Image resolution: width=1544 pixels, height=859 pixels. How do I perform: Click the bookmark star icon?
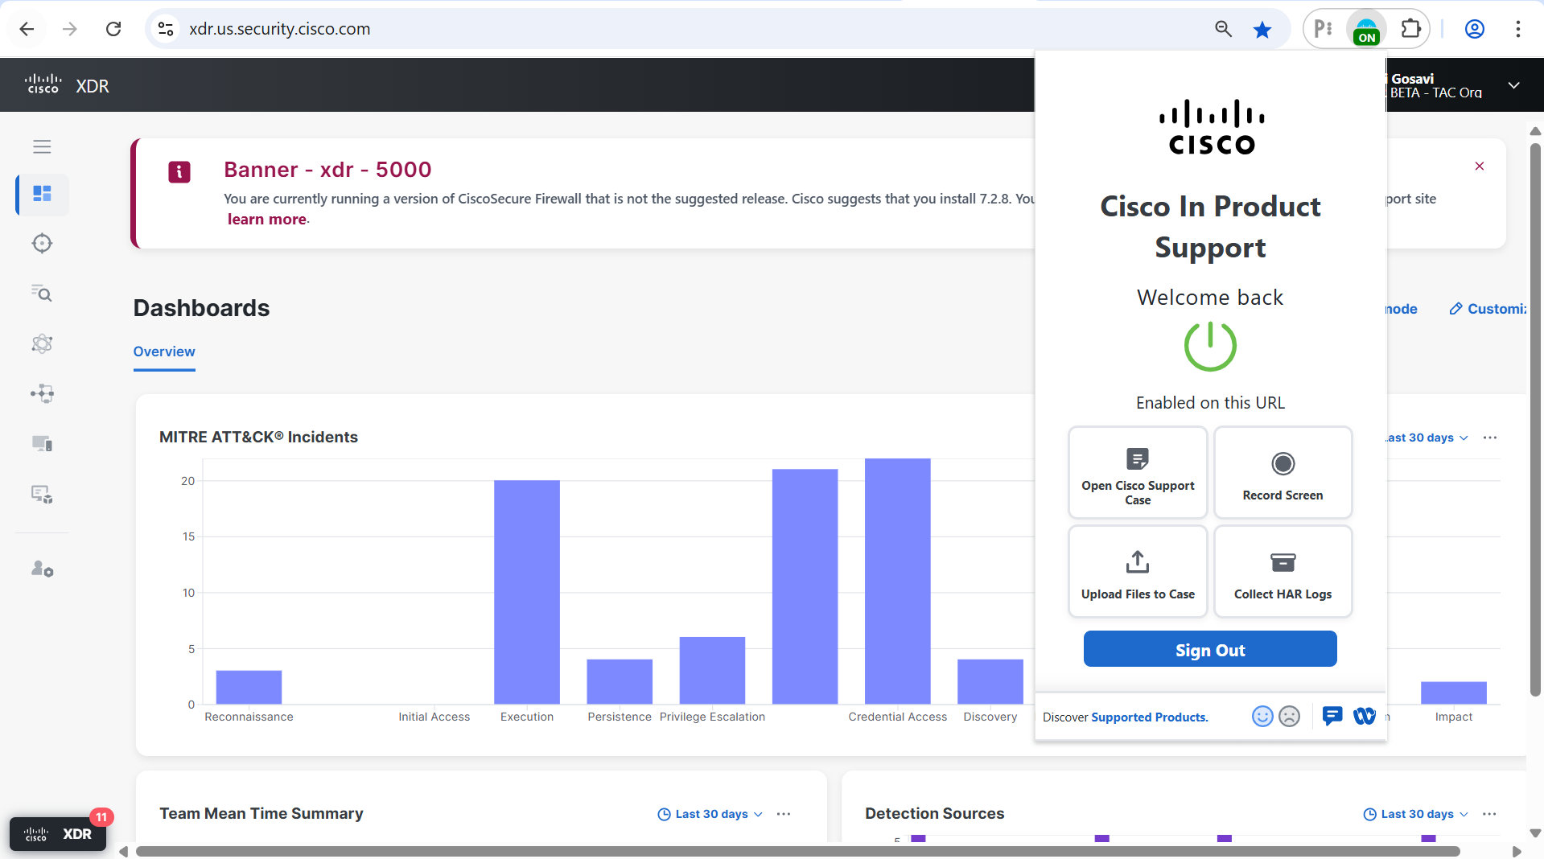(1262, 29)
